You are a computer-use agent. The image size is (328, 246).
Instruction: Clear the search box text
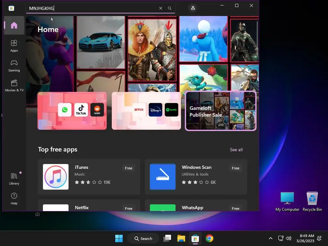coord(161,8)
